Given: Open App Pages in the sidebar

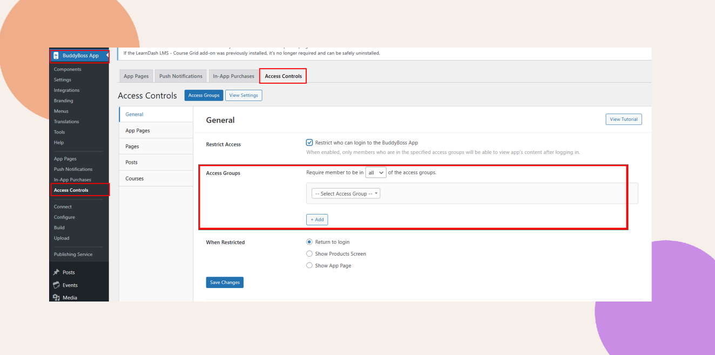Looking at the screenshot, I should 65,159.
